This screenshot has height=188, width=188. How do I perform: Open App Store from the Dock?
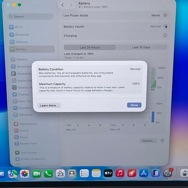tap(144, 173)
